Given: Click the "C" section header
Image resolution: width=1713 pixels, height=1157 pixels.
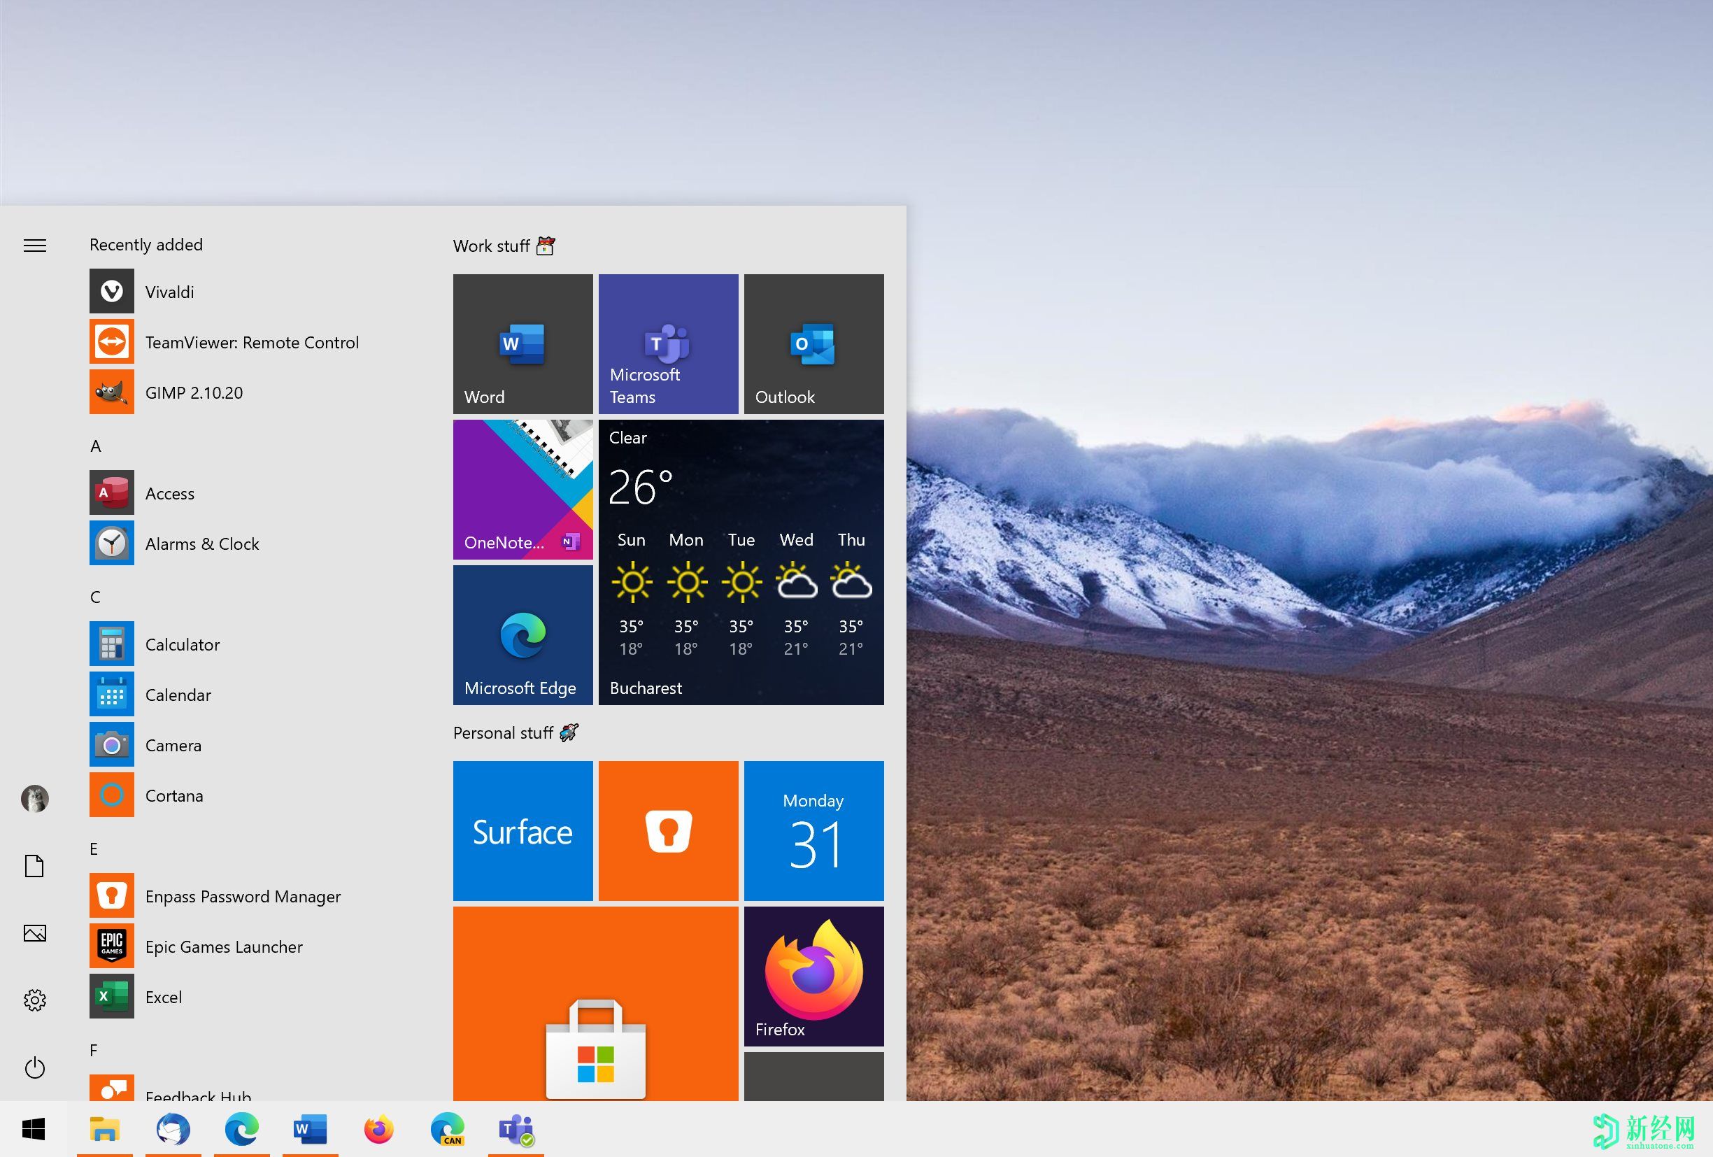Looking at the screenshot, I should [94, 597].
